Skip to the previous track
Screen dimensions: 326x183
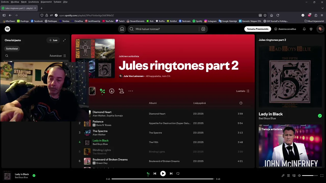155,174
